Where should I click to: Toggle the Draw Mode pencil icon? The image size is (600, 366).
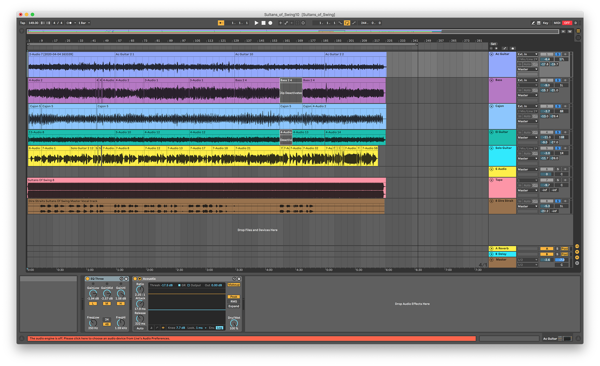tap(533, 23)
